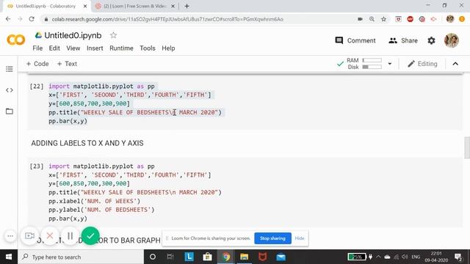Collapse the header with the up chevron

[455, 64]
